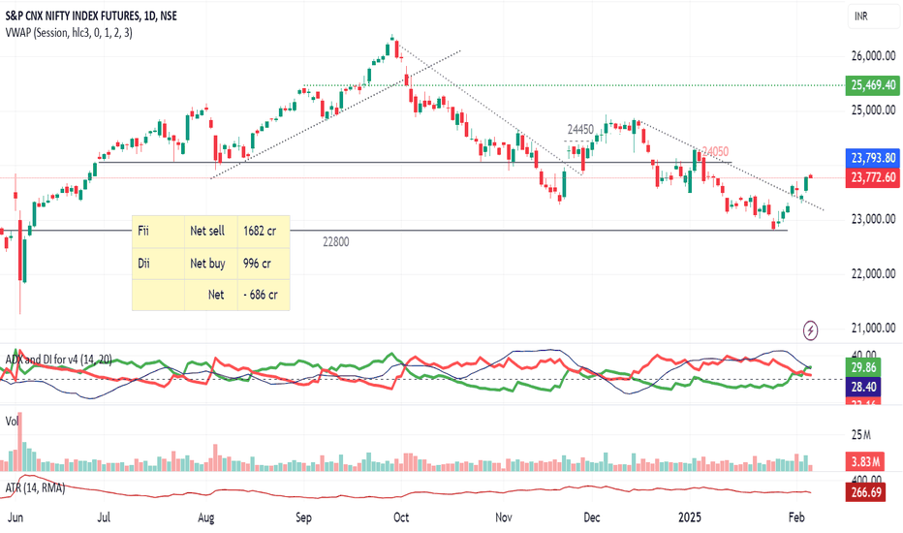Viewport: 903px width, 533px height.
Task: Click the 2025 label on time axis
Action: [690, 517]
